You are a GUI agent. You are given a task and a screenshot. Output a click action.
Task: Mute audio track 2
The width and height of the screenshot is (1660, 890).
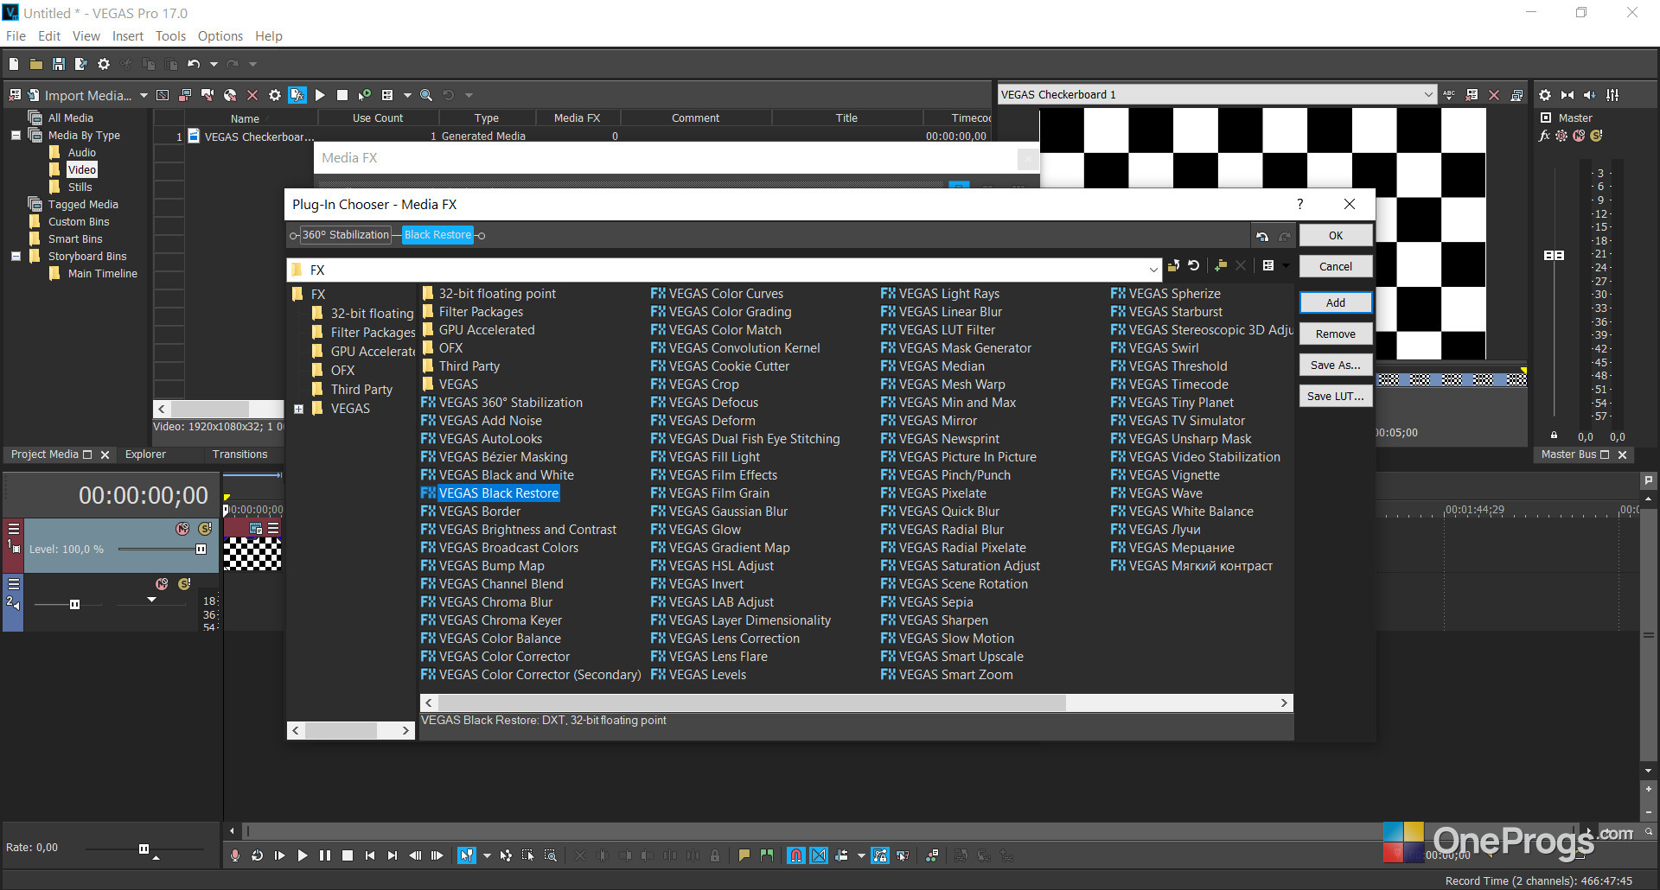(162, 584)
